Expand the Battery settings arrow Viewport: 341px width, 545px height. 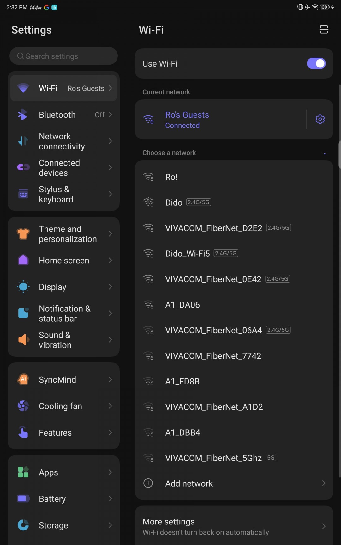coord(110,499)
